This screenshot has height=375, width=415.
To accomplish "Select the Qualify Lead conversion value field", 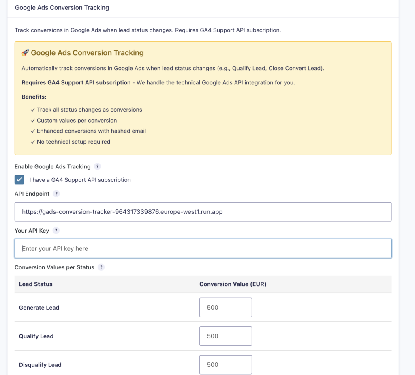I will (225, 336).
